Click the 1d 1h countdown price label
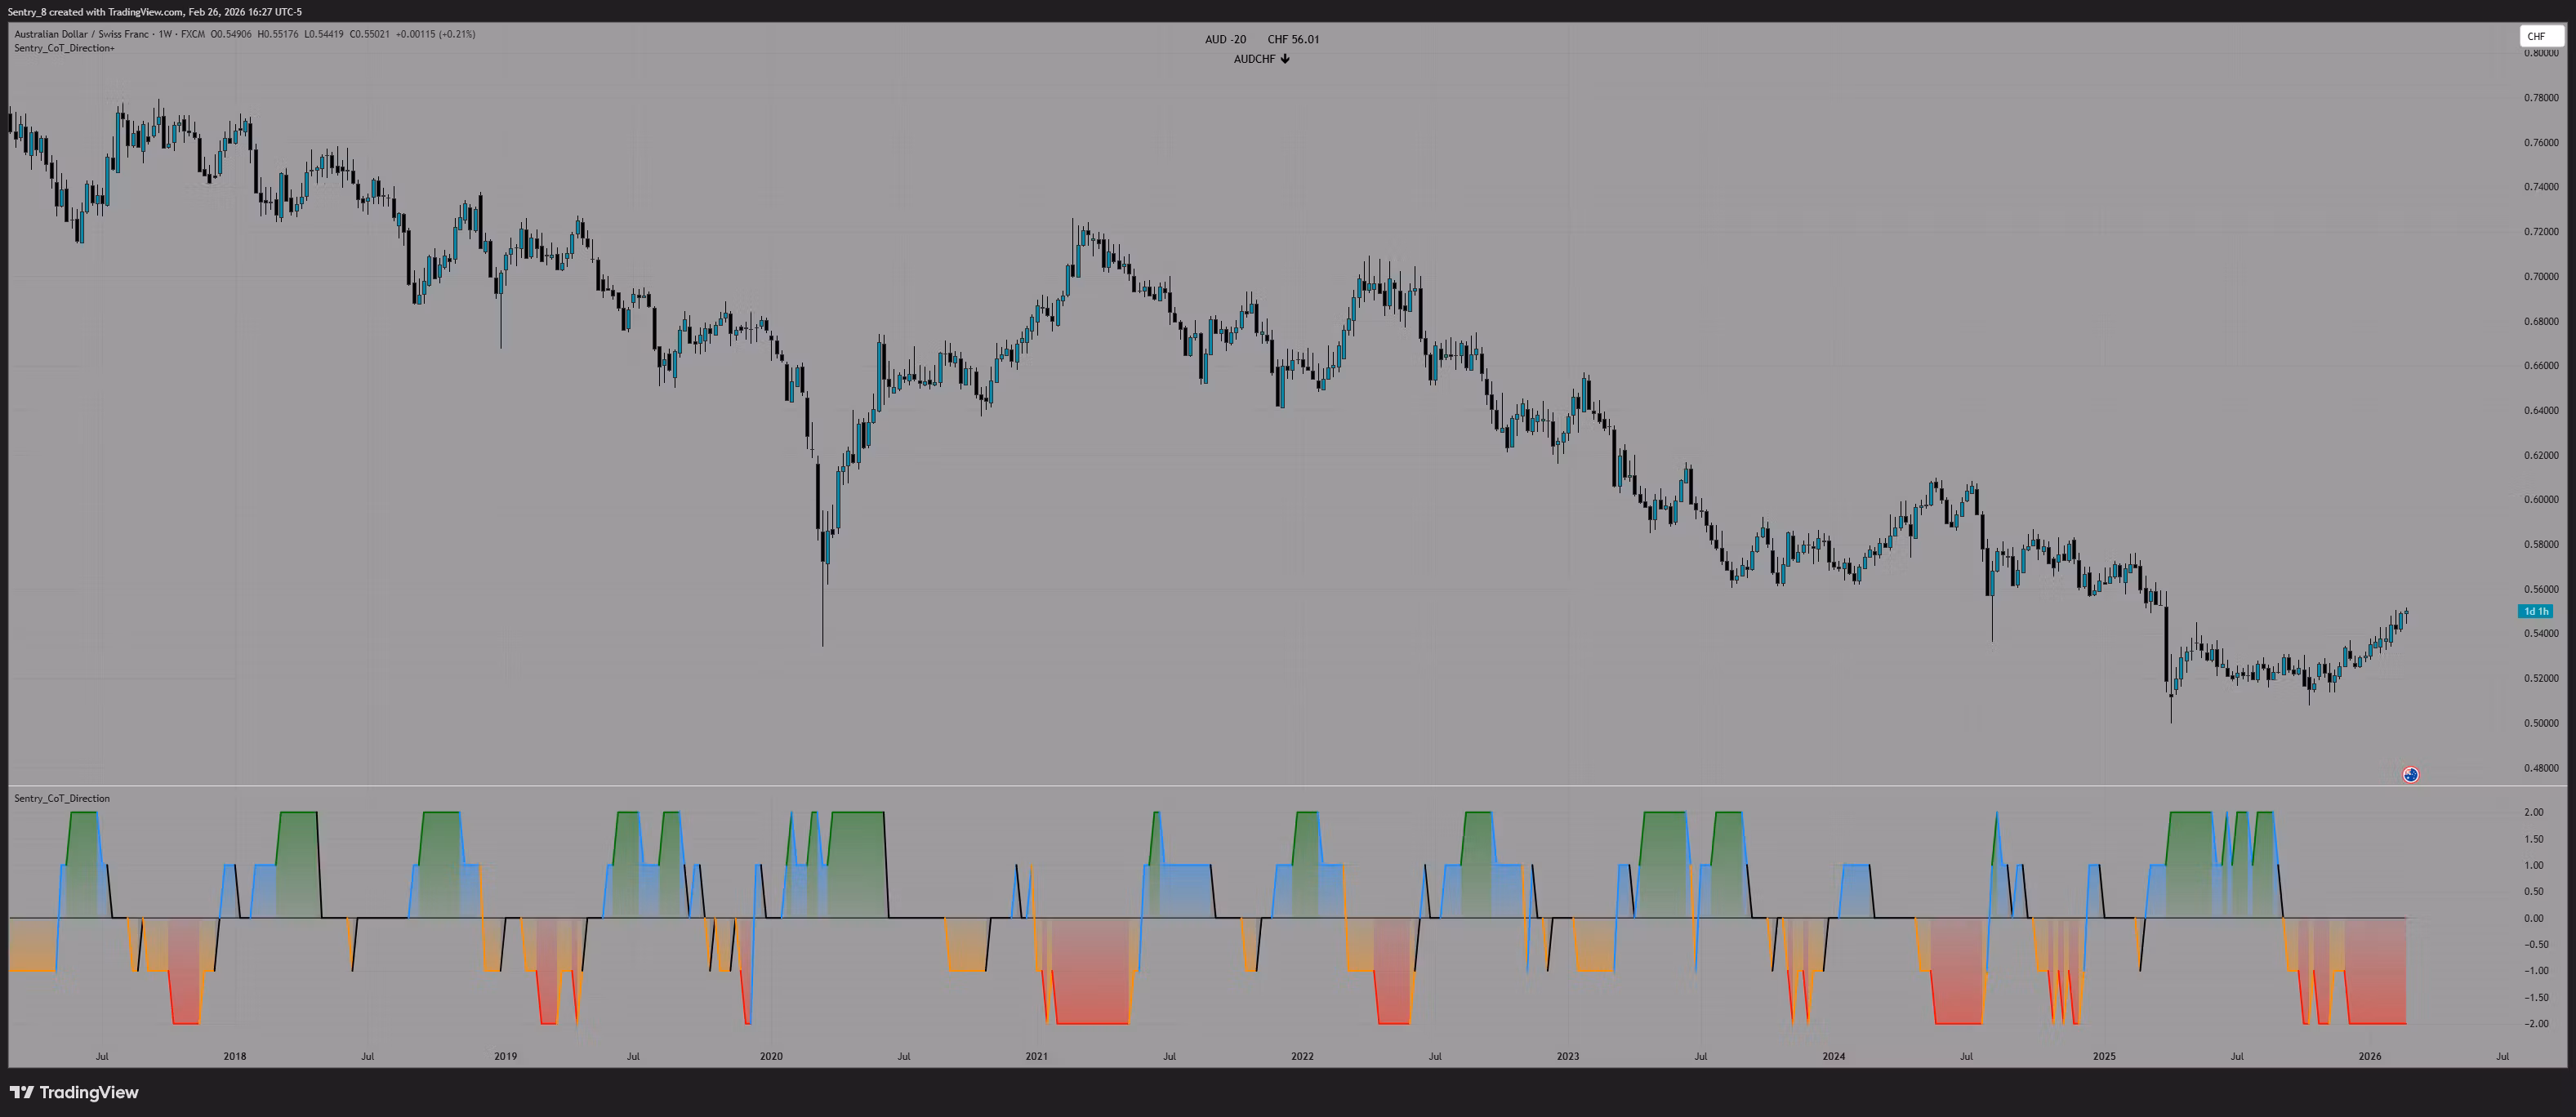The height and width of the screenshot is (1117, 2576). click(x=2535, y=611)
